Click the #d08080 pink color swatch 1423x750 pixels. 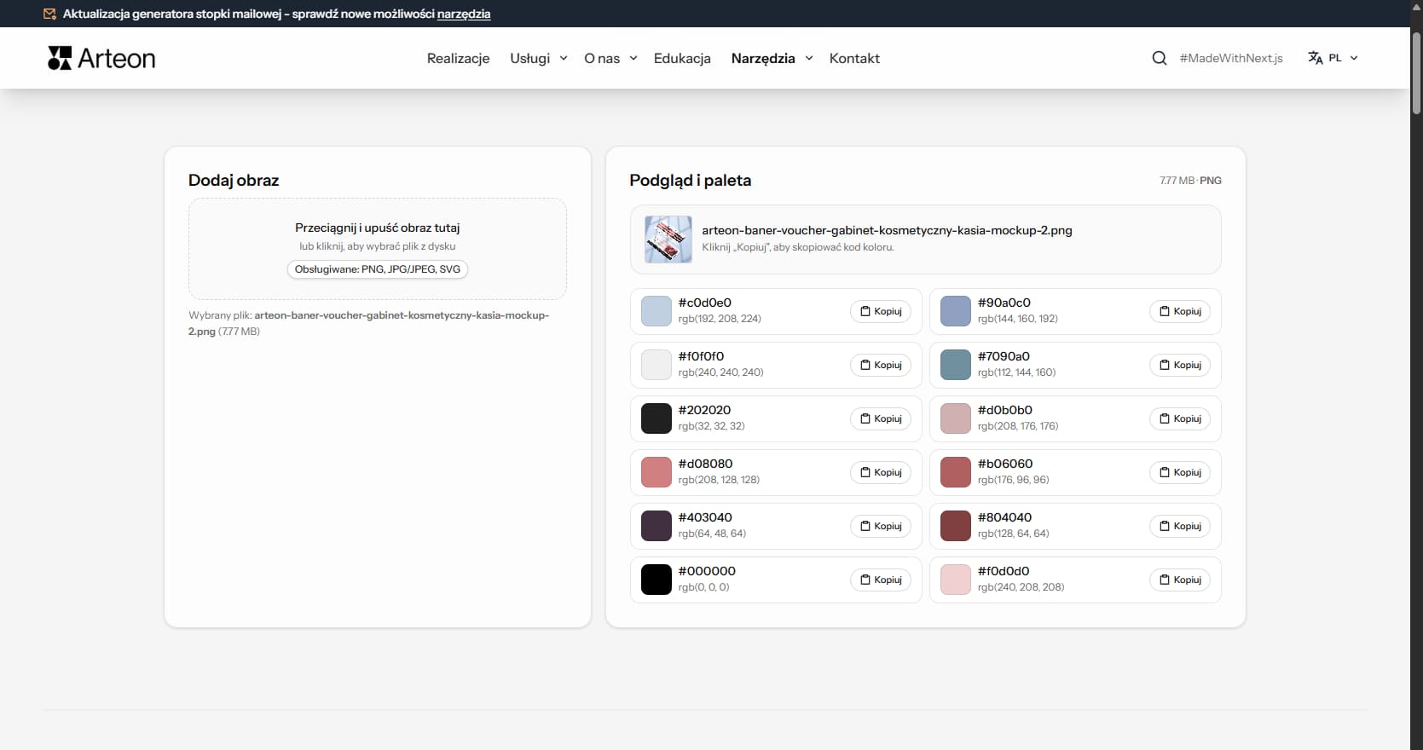click(x=656, y=472)
